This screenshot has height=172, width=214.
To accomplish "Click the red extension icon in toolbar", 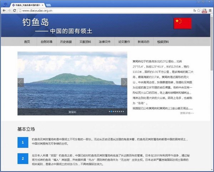I will tap(204, 11).
